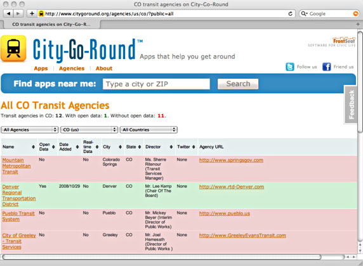Click the Ms. Sherre Ritenour director cell
This screenshot has height=266, width=363.
point(155,169)
